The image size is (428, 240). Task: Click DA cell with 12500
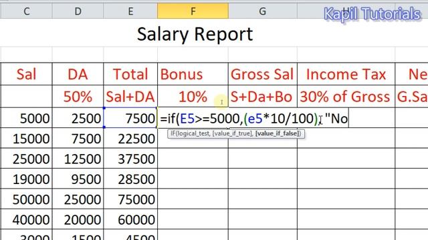pyautogui.click(x=78, y=159)
